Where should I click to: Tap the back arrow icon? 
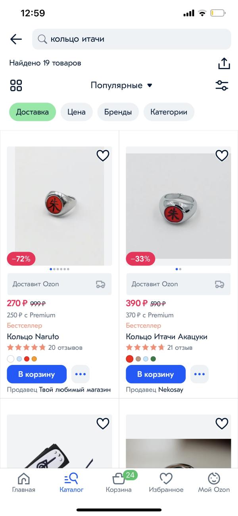(x=16, y=39)
